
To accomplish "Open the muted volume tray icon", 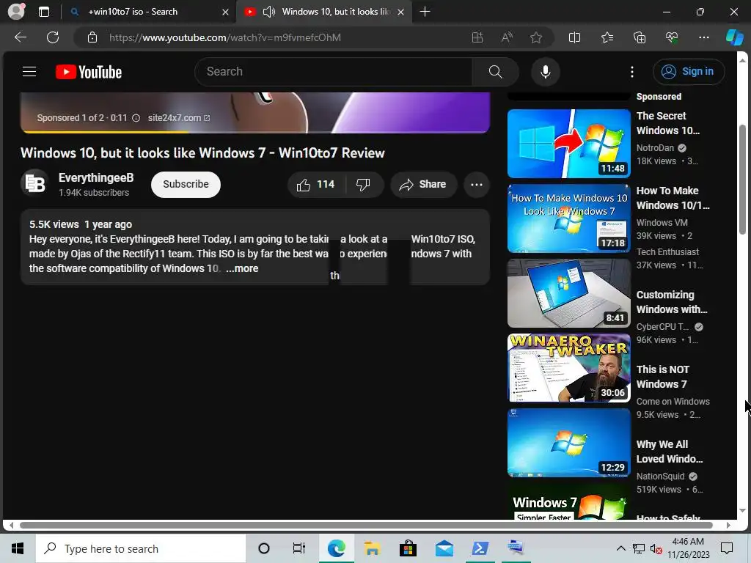I will [x=656, y=549].
